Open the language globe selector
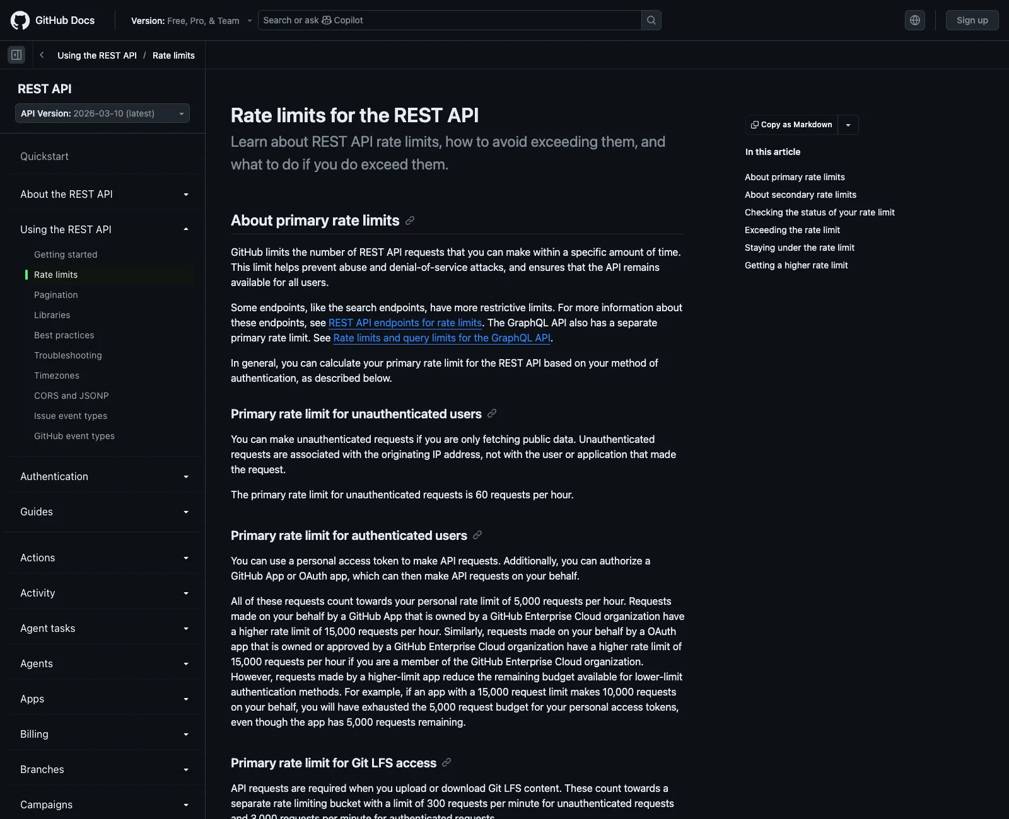Screen dimensions: 1009x819 (x=915, y=20)
